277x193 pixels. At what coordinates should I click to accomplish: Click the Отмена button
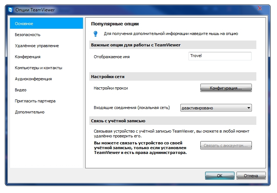click(251, 176)
